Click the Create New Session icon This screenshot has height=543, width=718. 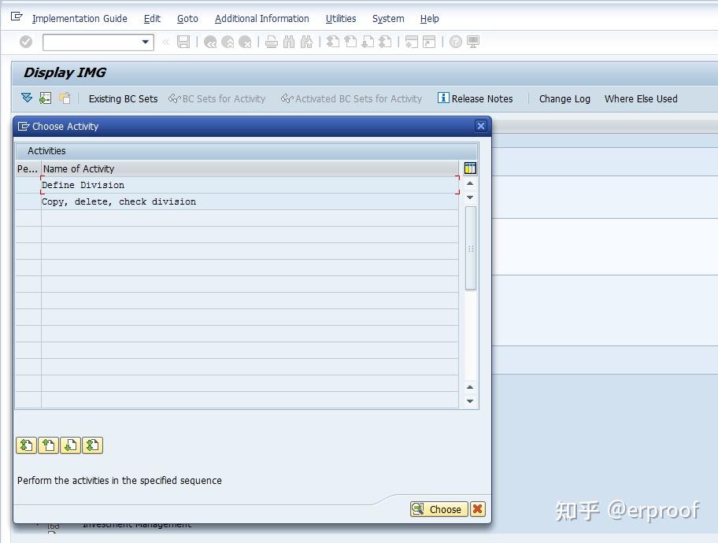411,42
